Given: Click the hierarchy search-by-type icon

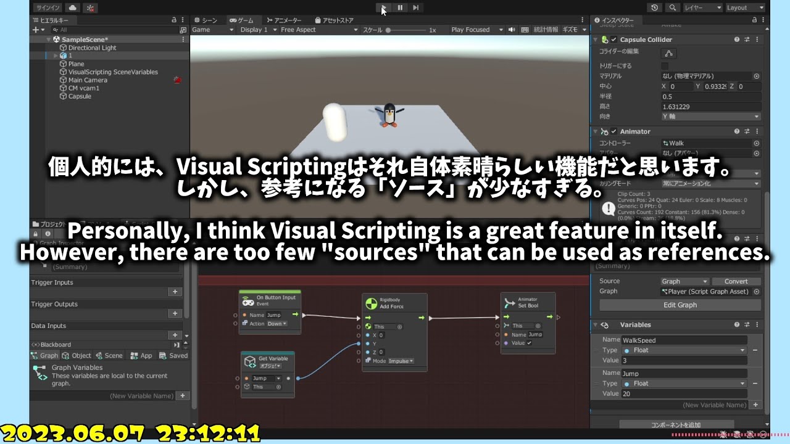Looking at the screenshot, I should click(x=183, y=30).
